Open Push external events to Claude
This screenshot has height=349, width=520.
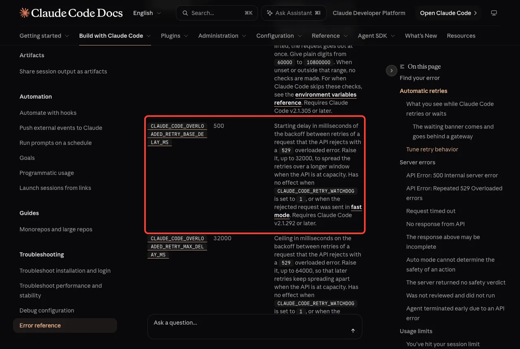click(61, 128)
